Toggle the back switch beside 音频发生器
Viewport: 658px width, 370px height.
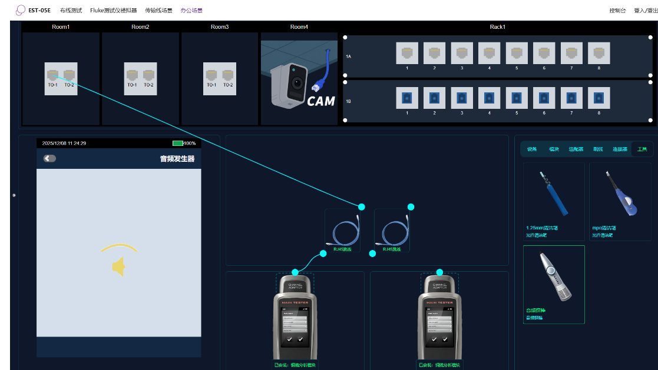pyautogui.click(x=50, y=158)
